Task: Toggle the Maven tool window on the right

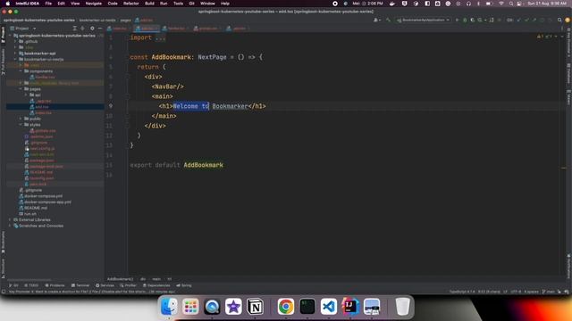Action: 568,97
